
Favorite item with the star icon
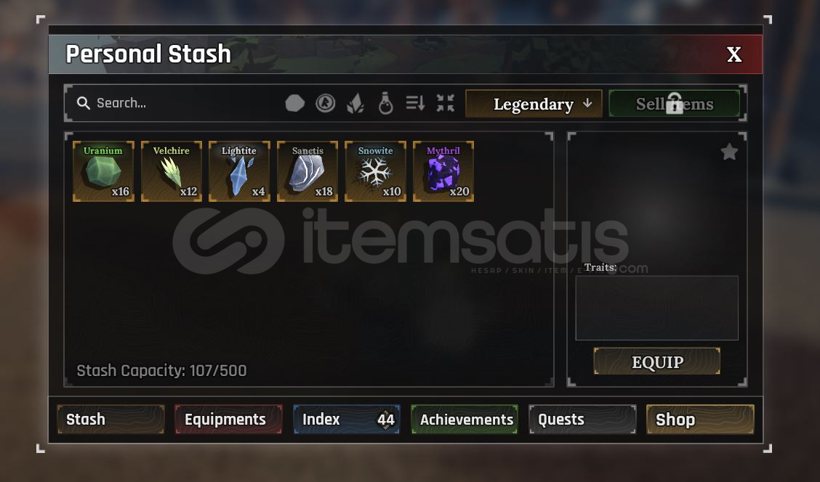point(729,152)
